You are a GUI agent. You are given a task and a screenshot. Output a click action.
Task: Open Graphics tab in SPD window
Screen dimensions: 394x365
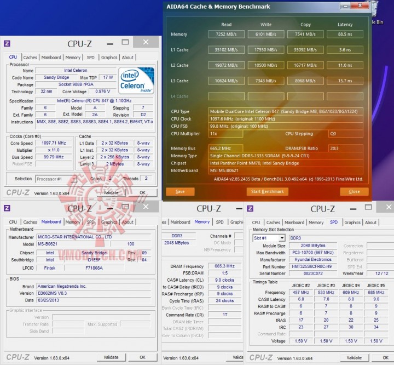point(352,223)
